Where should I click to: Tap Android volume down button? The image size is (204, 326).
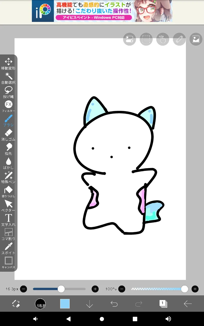click(x=35, y=319)
